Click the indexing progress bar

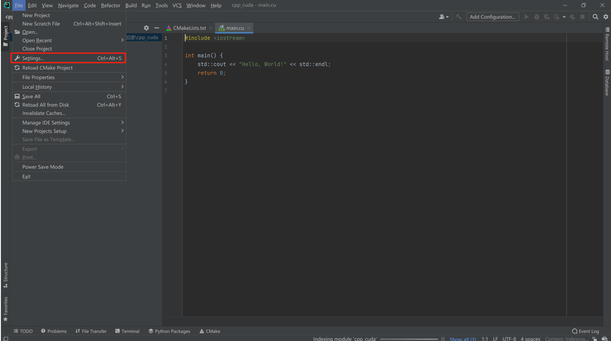409,339
